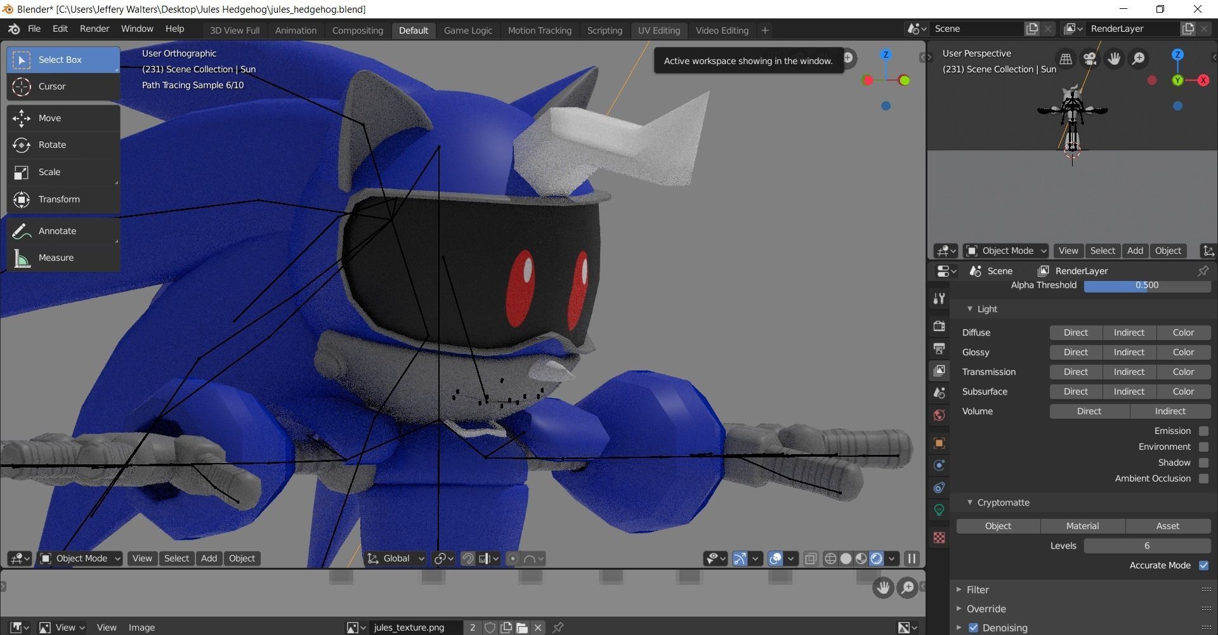1218x635 pixels.
Task: Enable Diffuse Direct light pass
Action: pos(1076,332)
